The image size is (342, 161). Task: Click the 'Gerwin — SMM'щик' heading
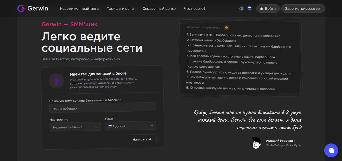coord(70,24)
